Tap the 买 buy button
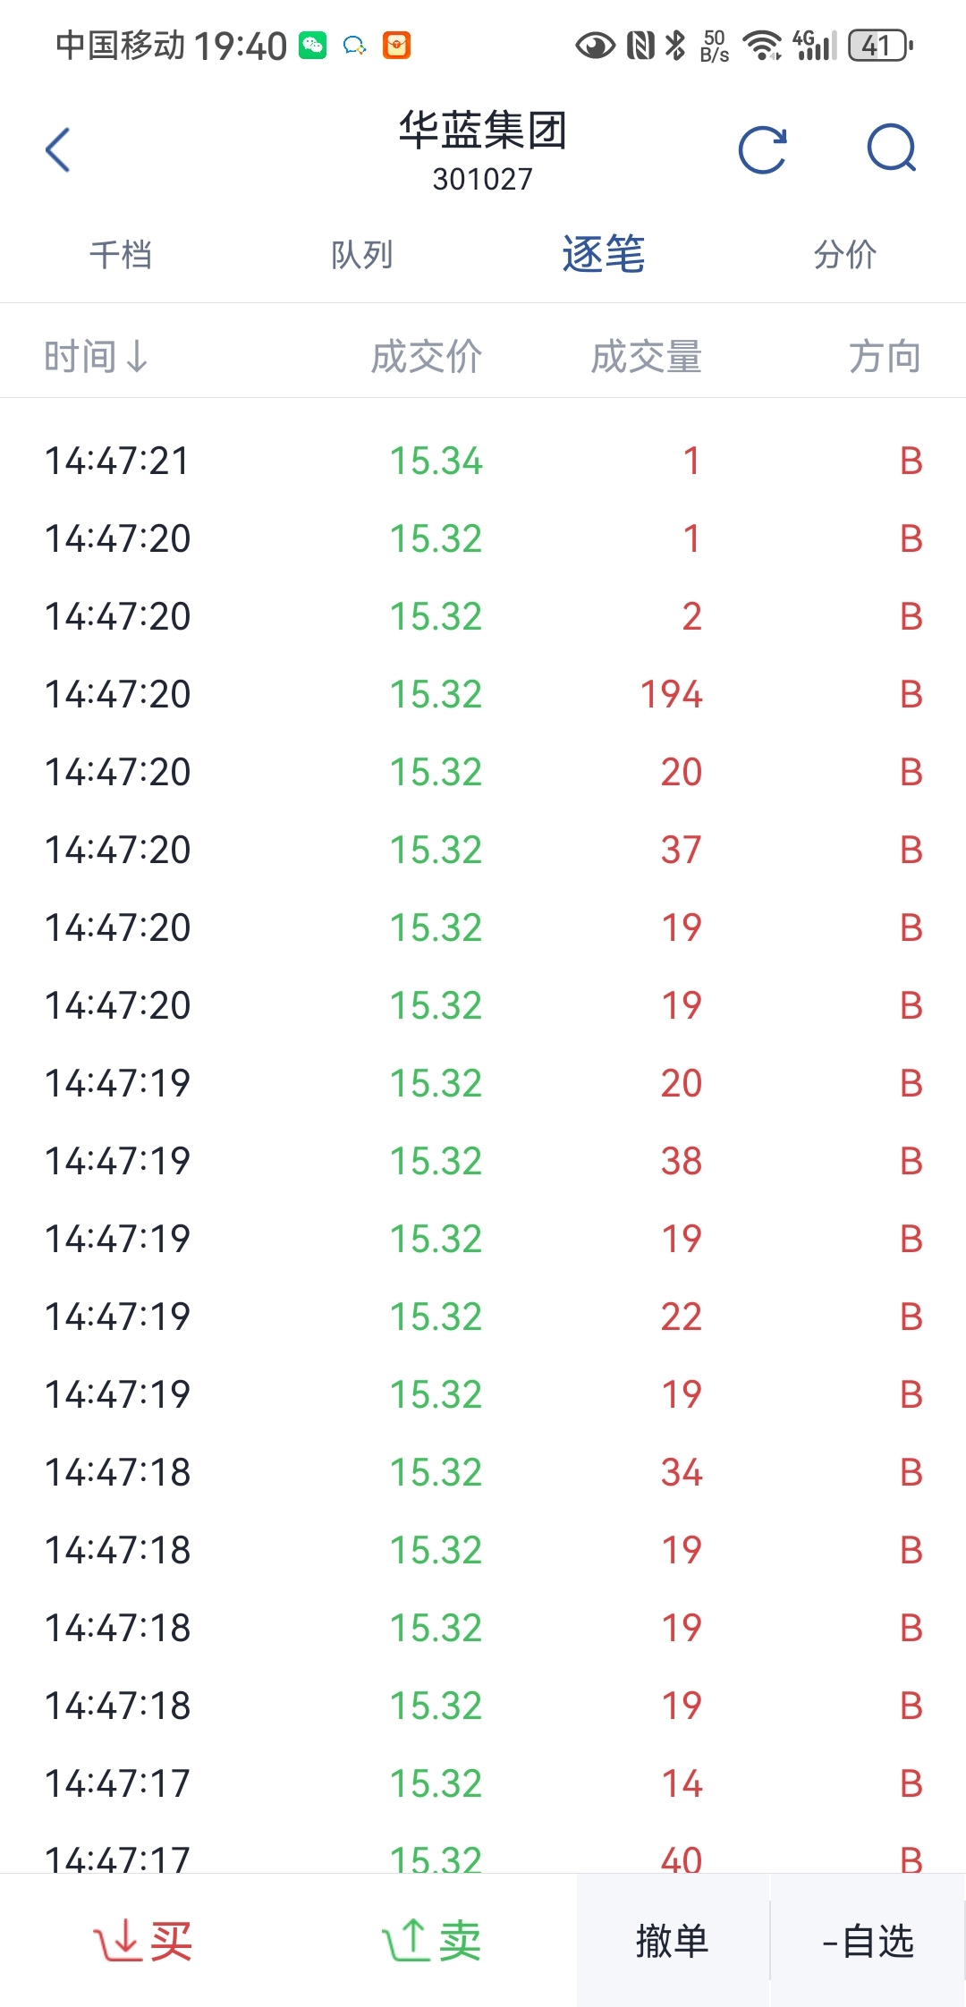The image size is (966, 2007). [144, 1941]
